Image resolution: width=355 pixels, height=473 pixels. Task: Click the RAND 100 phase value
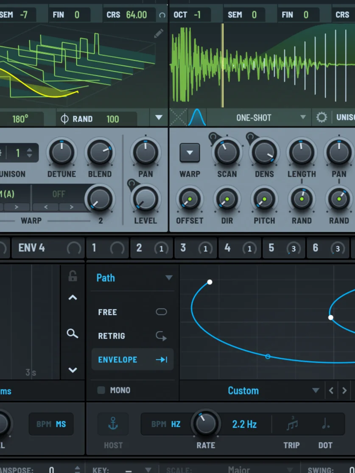112,119
